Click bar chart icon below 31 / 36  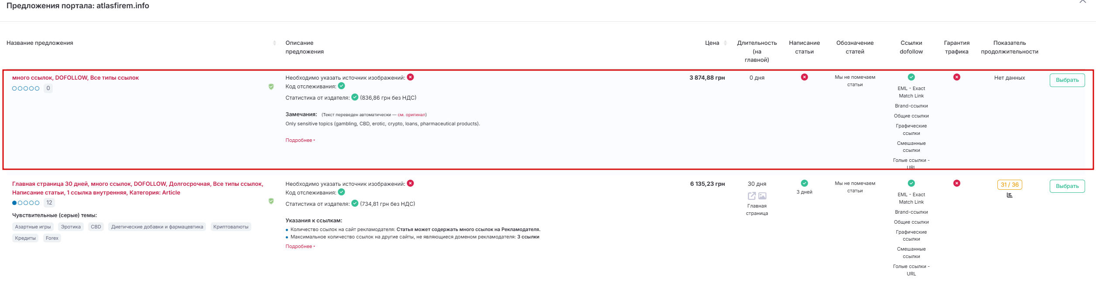point(1009,195)
